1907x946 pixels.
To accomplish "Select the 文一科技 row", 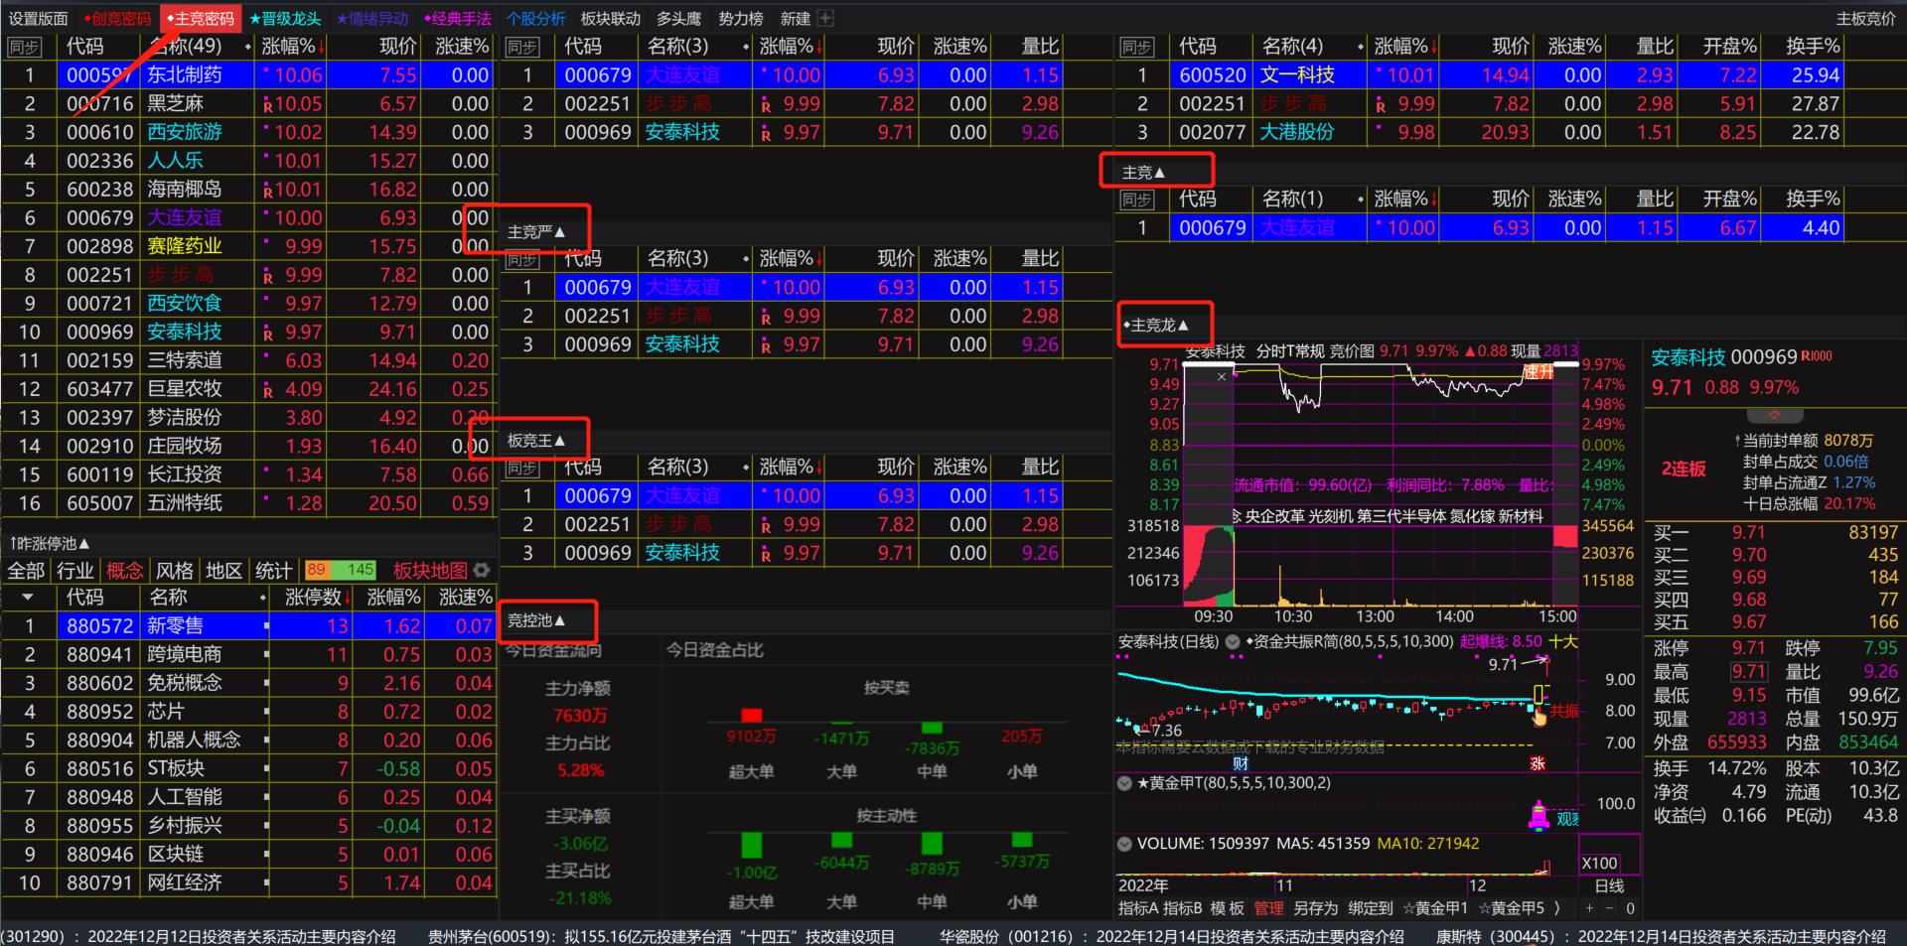I will pyautogui.click(x=1480, y=74).
